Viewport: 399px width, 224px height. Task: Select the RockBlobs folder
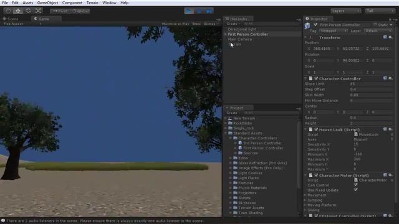(243, 123)
